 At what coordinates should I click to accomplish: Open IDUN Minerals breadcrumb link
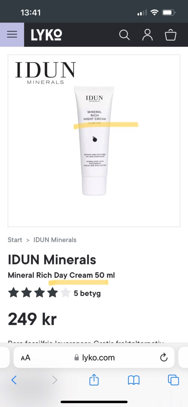(55, 240)
